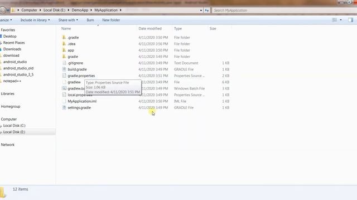Click the settings.gradle file icon
This screenshot has height=200, width=357.
click(x=64, y=107)
